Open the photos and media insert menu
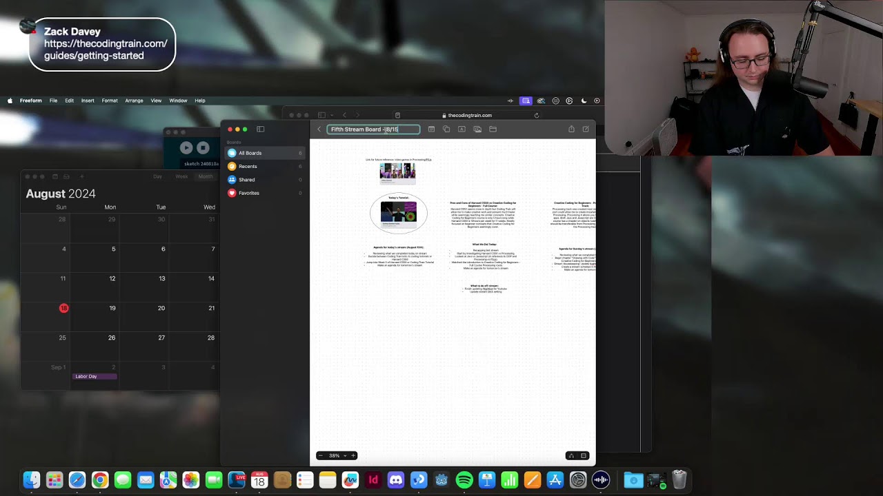Viewport: 883px width, 496px height. [477, 129]
